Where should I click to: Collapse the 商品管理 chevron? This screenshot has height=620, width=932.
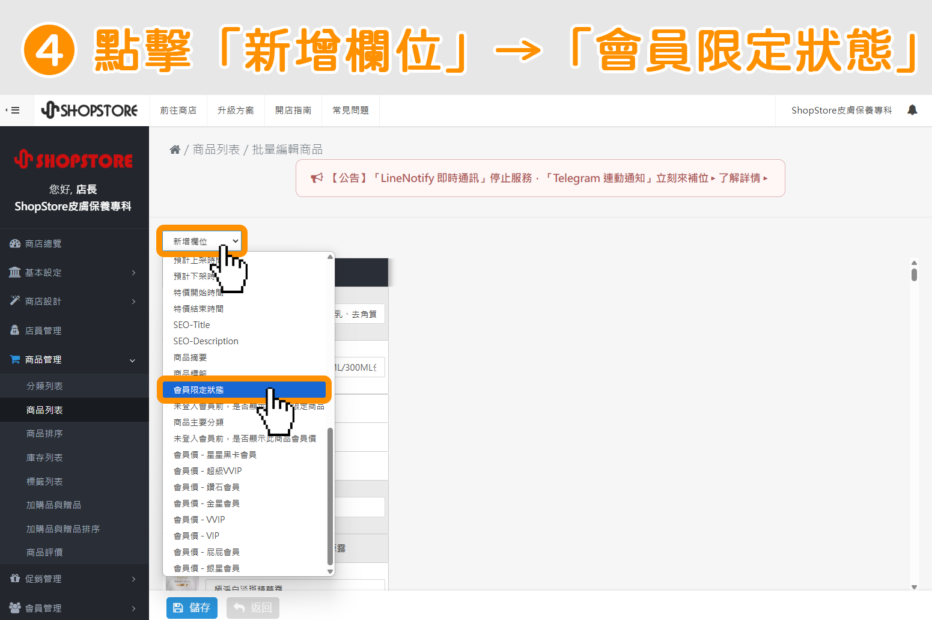point(133,360)
